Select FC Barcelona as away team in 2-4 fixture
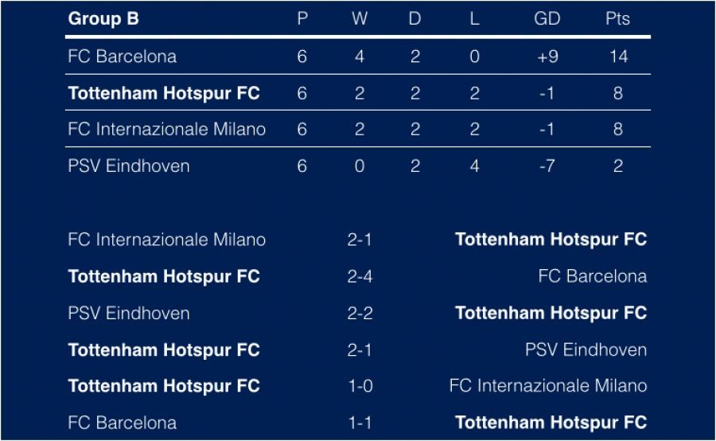716x441 pixels. click(592, 276)
